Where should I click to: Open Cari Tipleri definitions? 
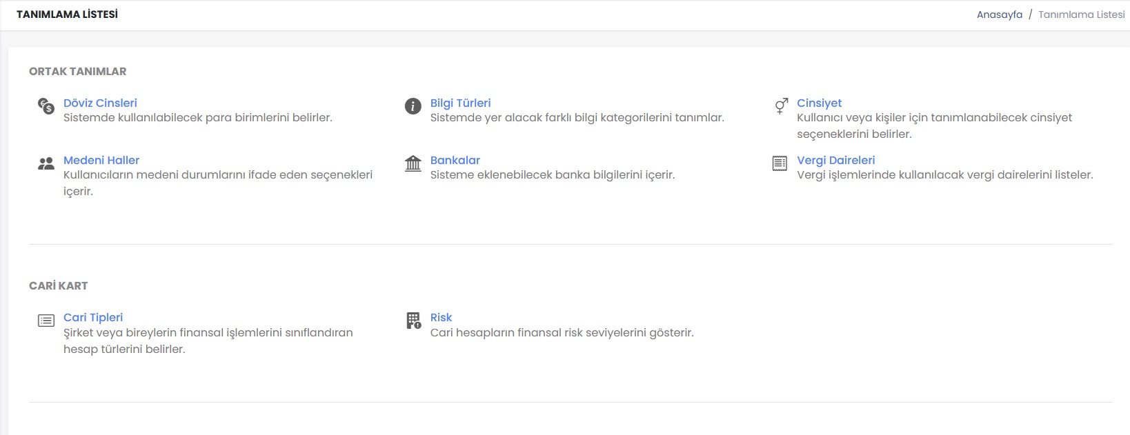tap(93, 317)
